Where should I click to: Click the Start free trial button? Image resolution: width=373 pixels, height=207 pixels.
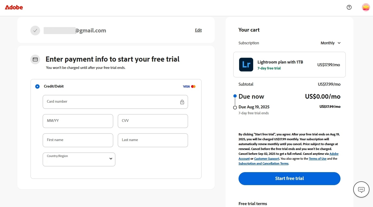289,178
